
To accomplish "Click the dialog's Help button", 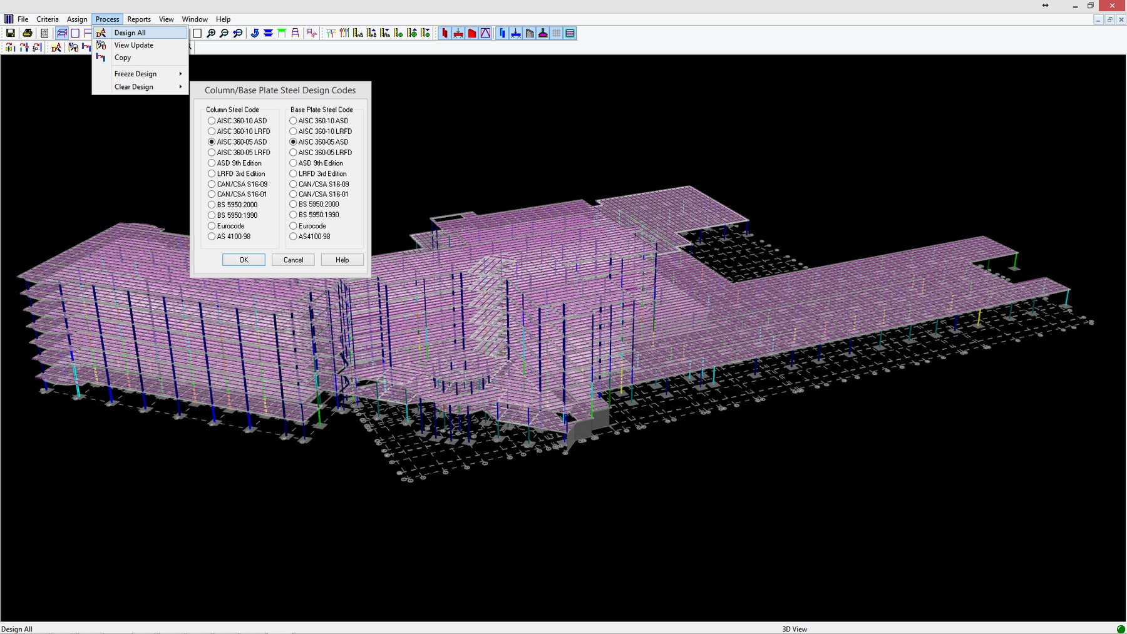I will [342, 260].
